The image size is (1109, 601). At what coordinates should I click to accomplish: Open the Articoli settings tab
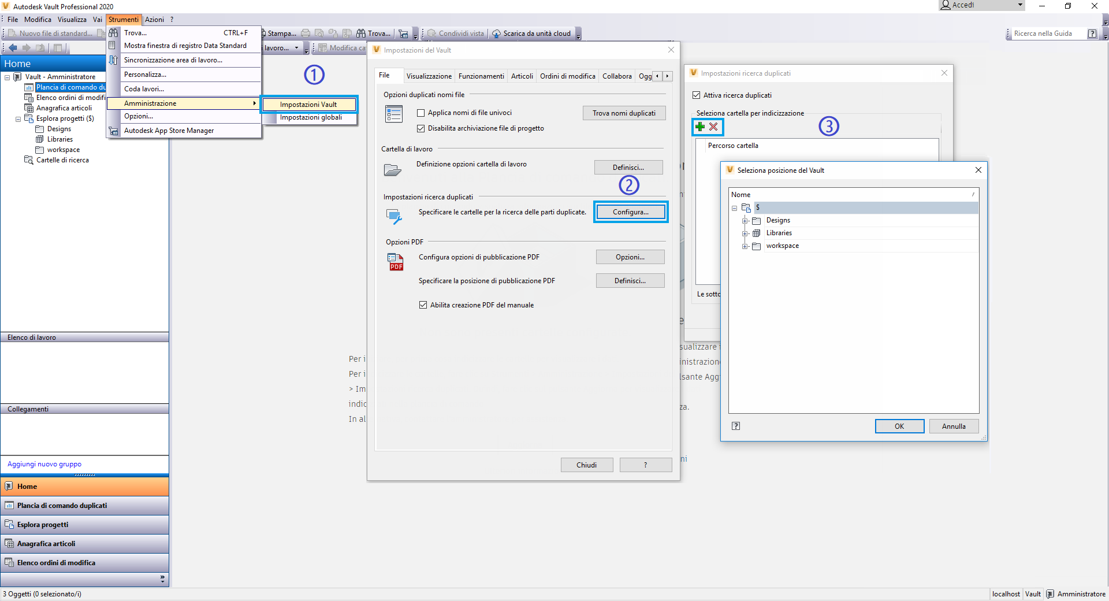tap(522, 76)
